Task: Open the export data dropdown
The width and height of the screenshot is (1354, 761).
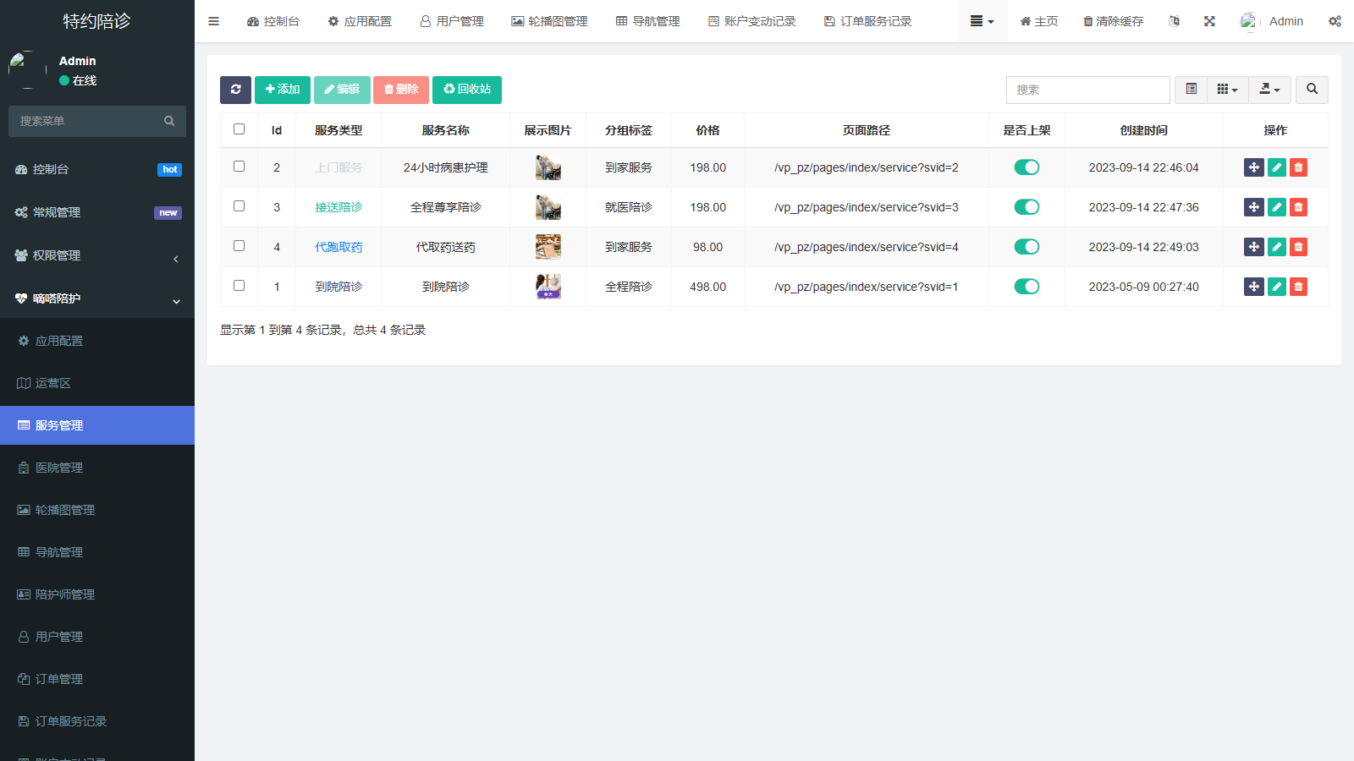Action: point(1269,90)
